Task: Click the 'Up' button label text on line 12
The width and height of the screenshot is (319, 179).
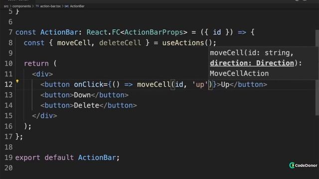Action: [225, 85]
